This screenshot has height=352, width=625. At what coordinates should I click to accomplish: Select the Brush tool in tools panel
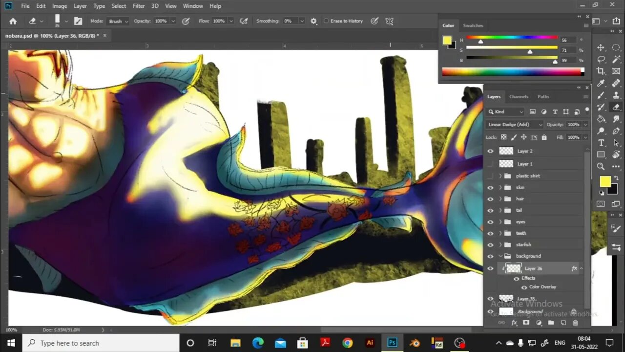[x=601, y=95]
